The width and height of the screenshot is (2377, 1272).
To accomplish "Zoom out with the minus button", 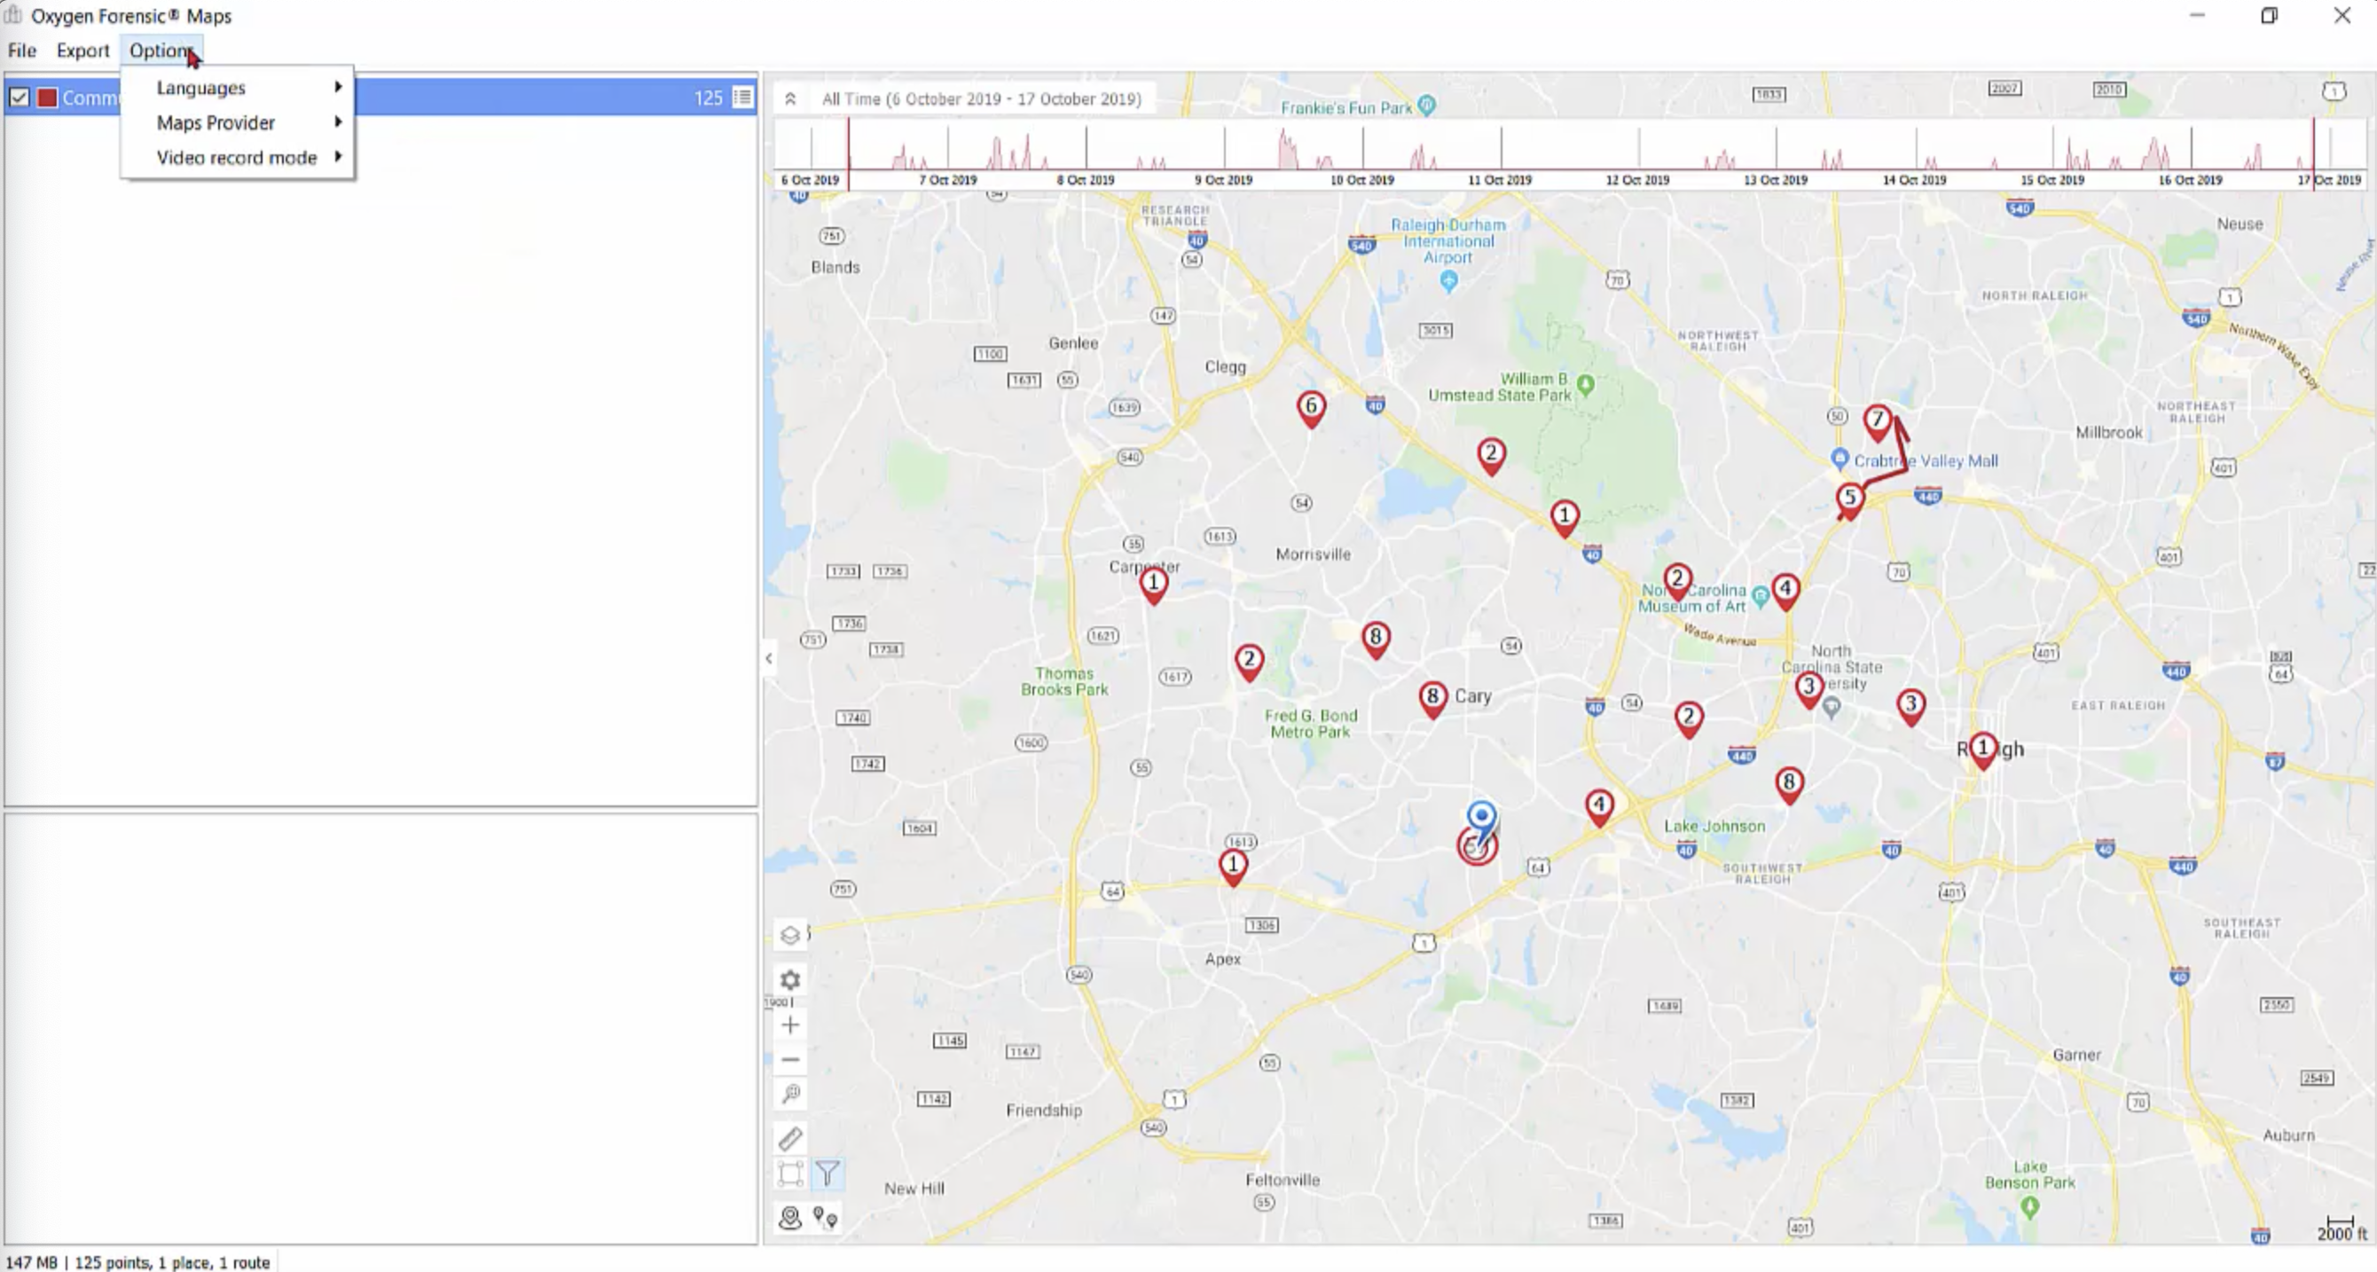I will 790,1059.
